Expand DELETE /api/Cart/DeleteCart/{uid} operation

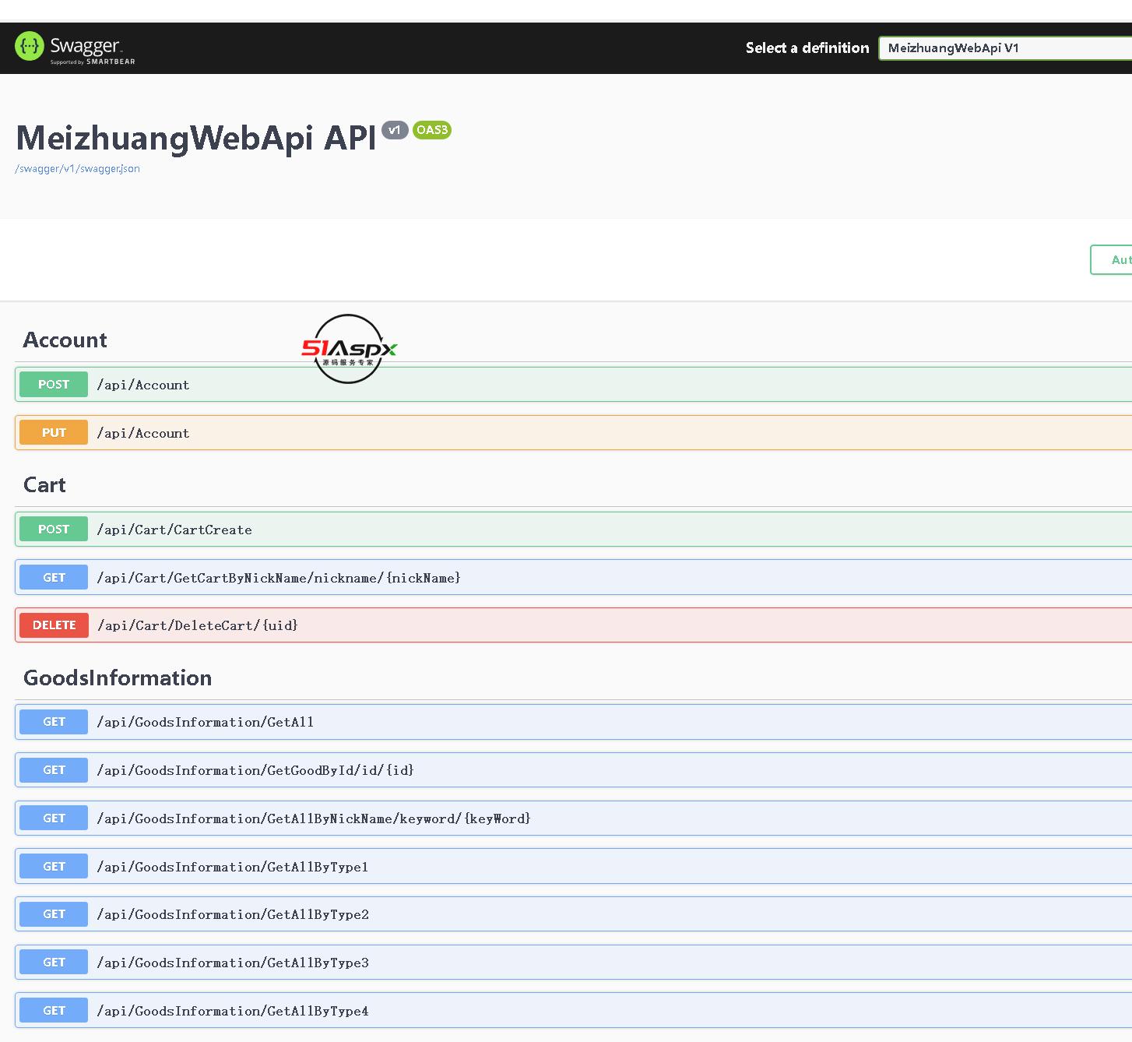pyautogui.click(x=573, y=625)
